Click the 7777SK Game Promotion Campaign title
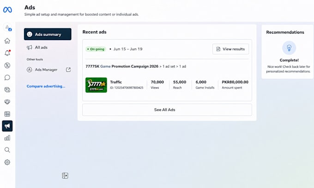The width and height of the screenshot is (314, 188). [x=122, y=66]
